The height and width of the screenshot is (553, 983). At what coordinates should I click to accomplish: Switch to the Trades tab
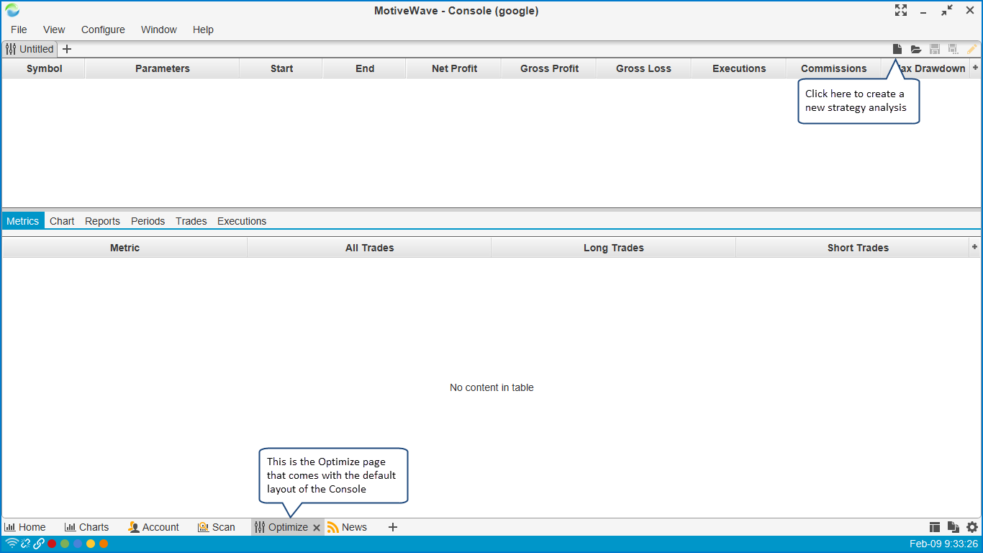click(x=191, y=221)
